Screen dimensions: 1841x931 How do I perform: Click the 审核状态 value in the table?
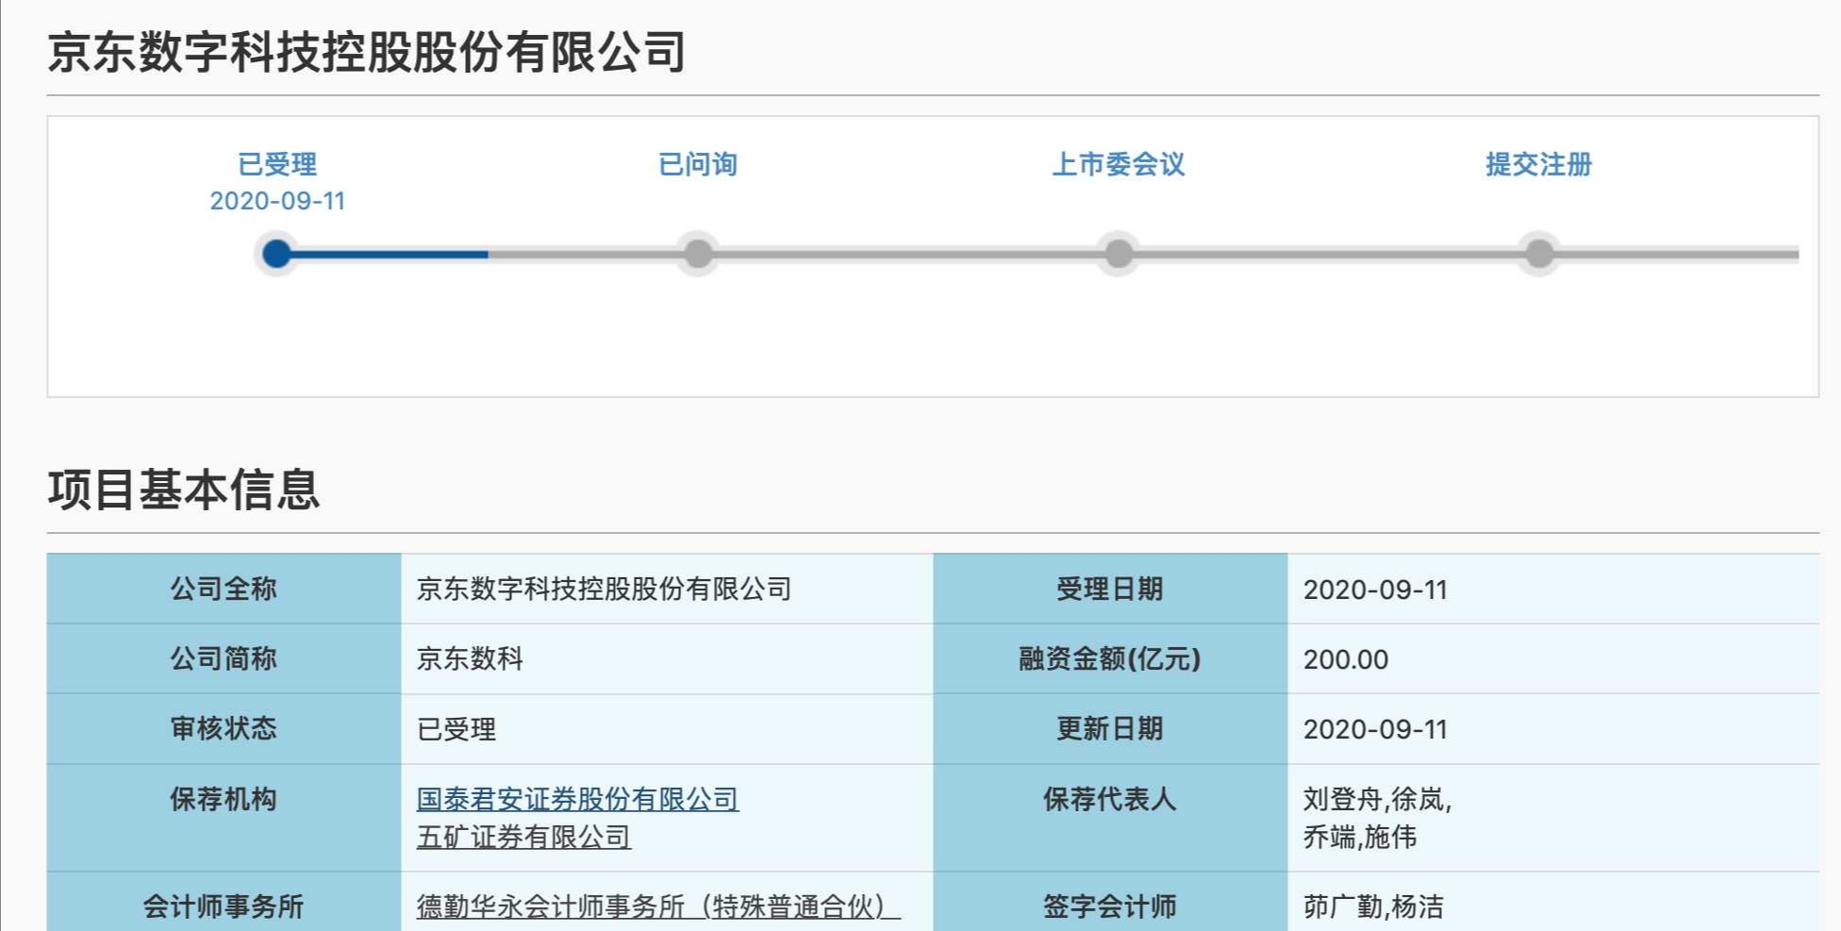click(x=456, y=729)
